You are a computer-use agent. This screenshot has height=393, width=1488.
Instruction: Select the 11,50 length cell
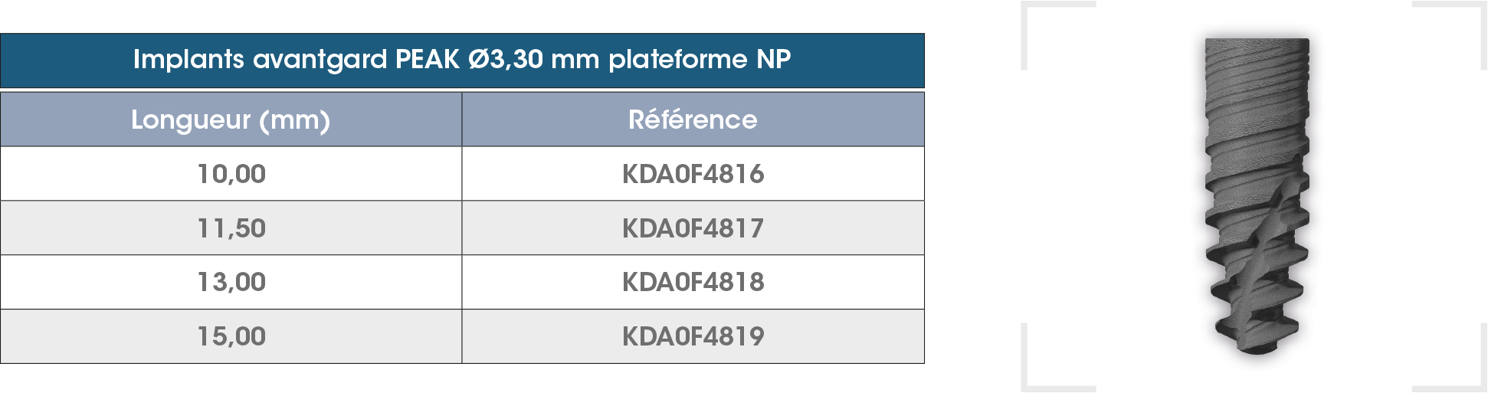click(x=231, y=228)
